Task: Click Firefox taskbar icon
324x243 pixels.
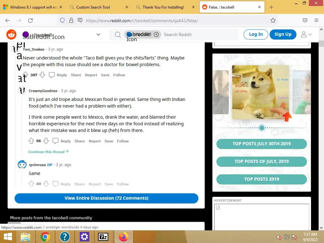Action: [124, 237]
